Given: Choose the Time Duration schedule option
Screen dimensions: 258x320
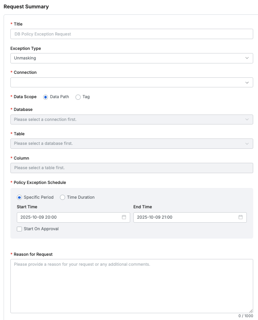Looking at the screenshot, I should pos(62,197).
